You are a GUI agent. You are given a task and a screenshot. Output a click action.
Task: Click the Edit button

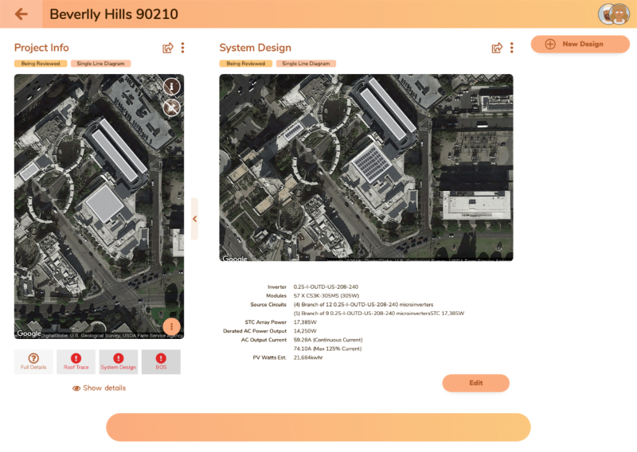click(x=475, y=383)
